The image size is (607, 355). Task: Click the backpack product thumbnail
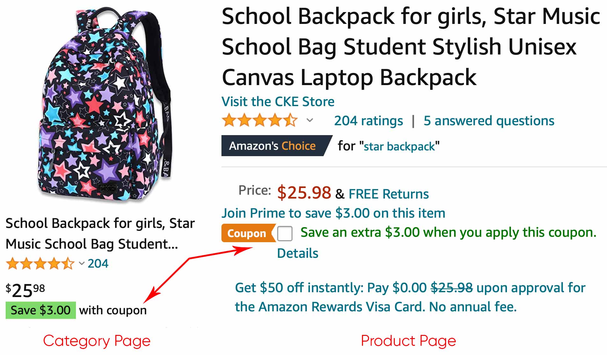(105, 102)
